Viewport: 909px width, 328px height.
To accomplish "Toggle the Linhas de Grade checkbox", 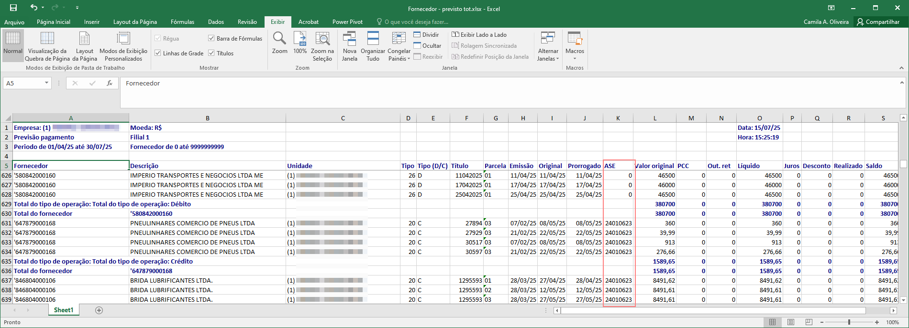I will pos(157,53).
